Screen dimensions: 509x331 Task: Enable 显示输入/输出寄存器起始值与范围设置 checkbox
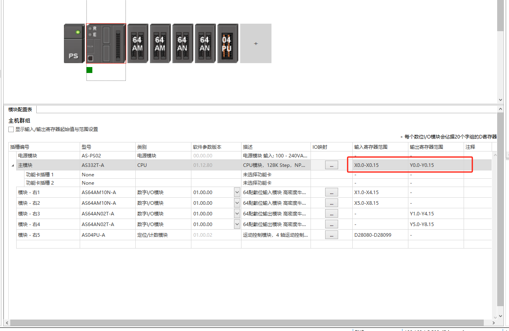11,129
